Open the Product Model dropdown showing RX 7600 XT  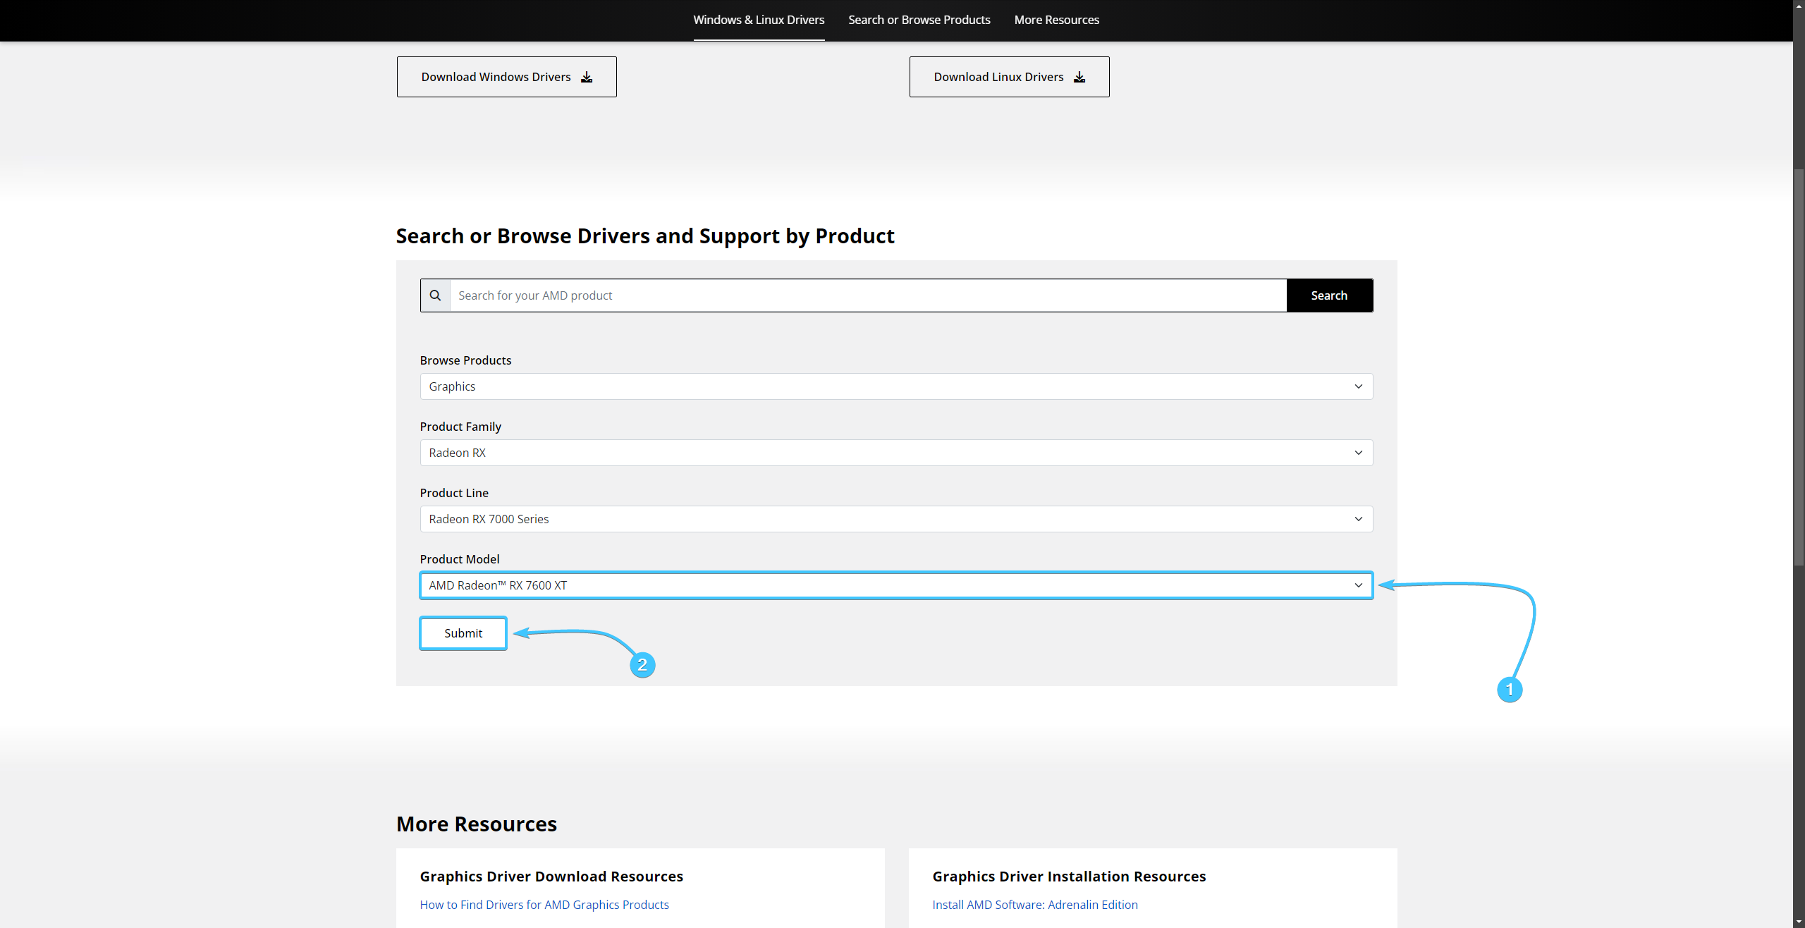896,585
